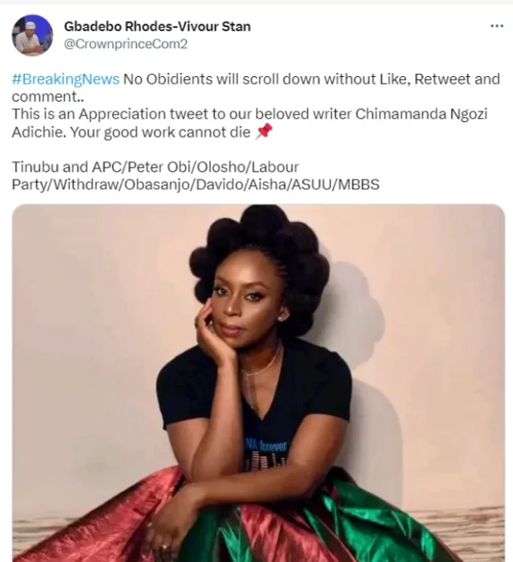
Task: Click "Chimamanda Ngozi" in the tweet text
Action: [x=434, y=115]
